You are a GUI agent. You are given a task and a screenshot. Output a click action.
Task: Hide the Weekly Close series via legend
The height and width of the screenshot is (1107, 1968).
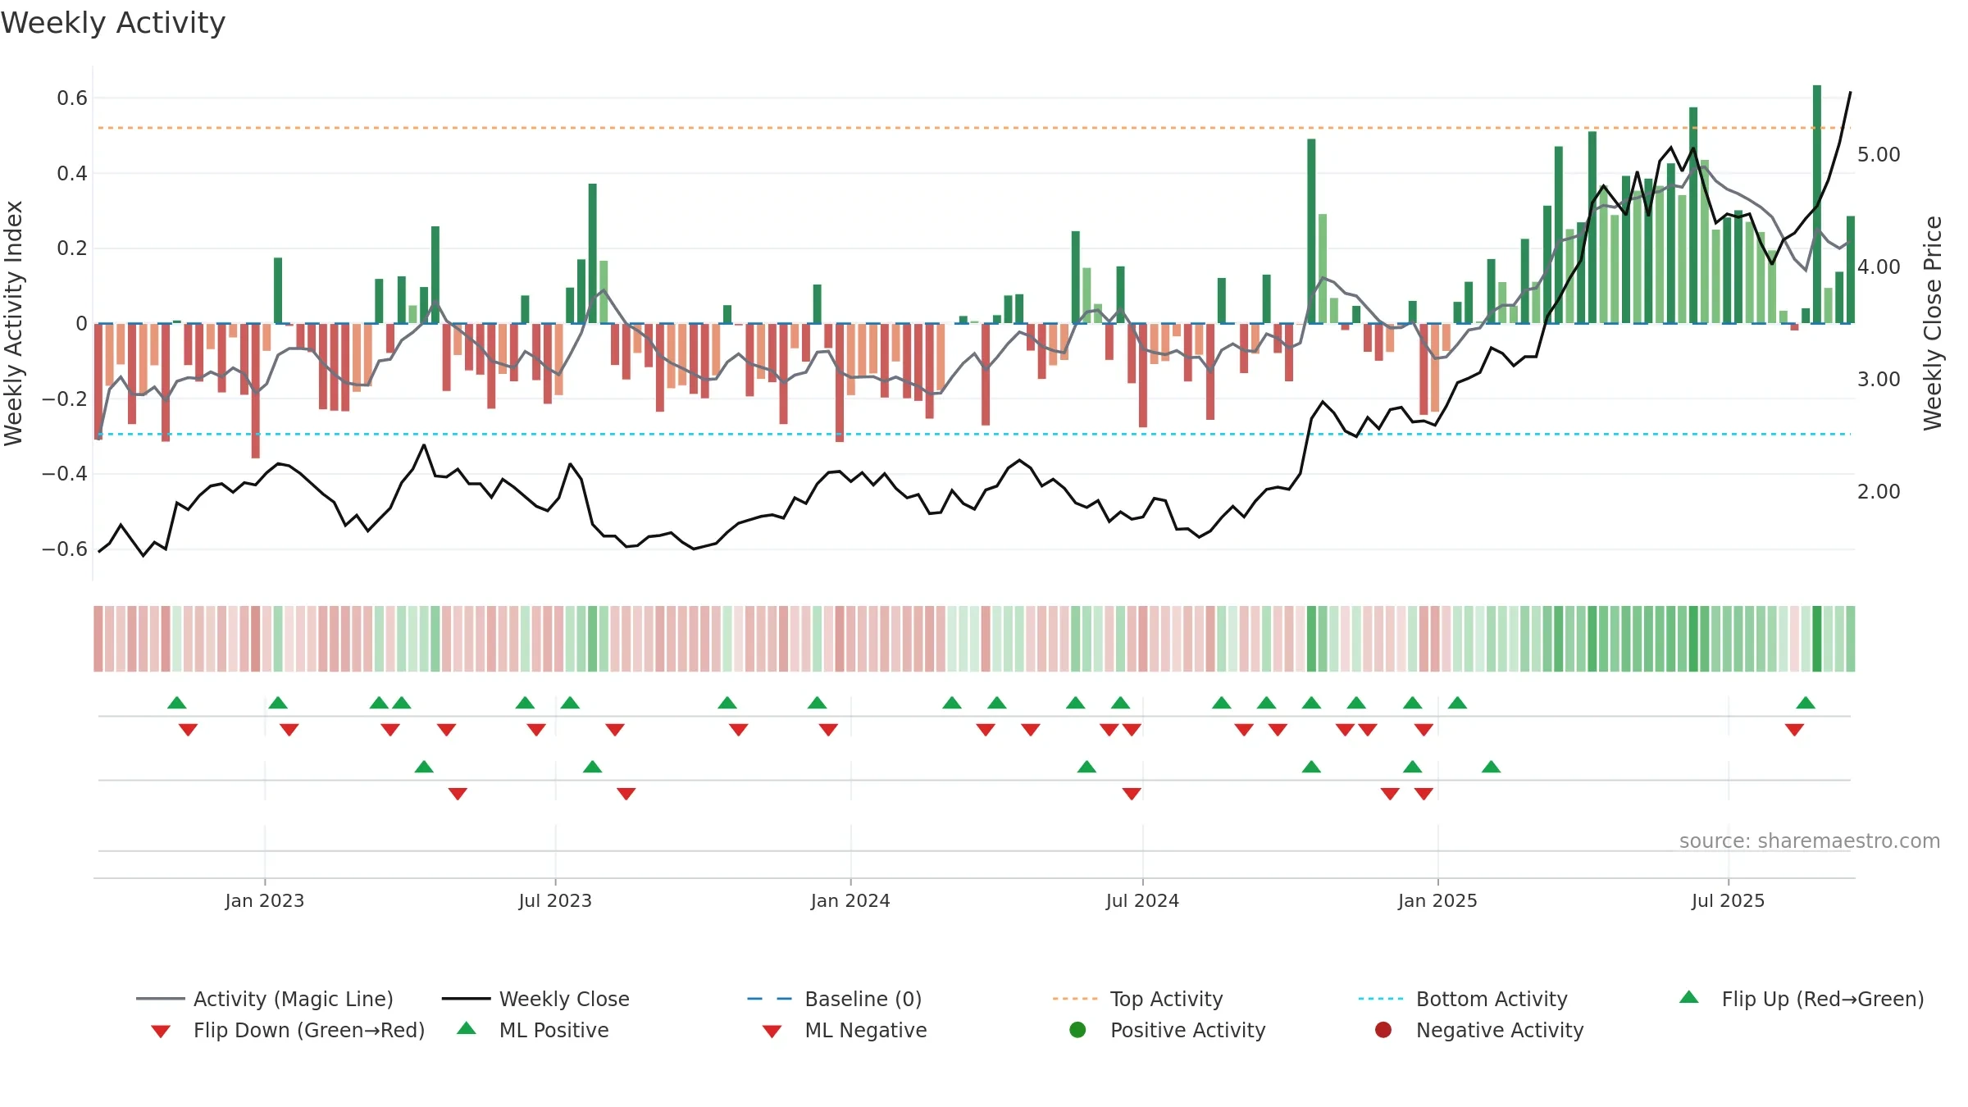coord(535,999)
